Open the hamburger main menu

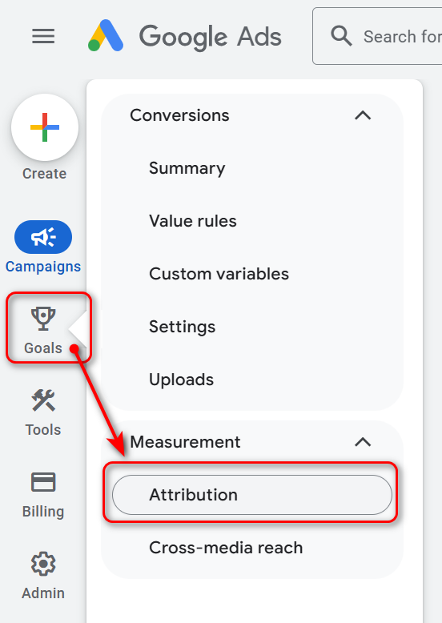point(43,36)
